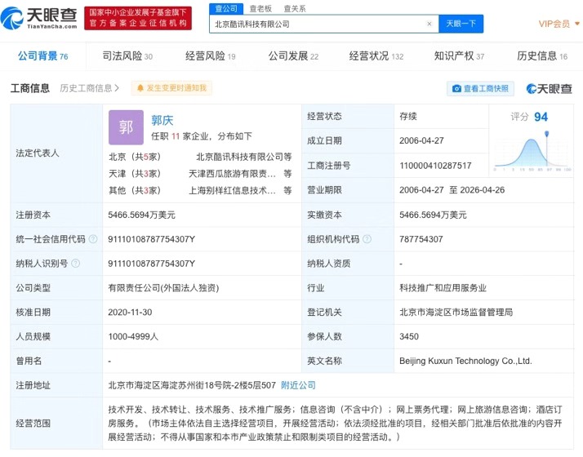Click the 附近公司 link after the address

click(x=298, y=385)
